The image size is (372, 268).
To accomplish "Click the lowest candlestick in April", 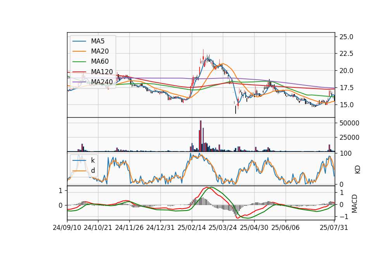I will pos(236,110).
